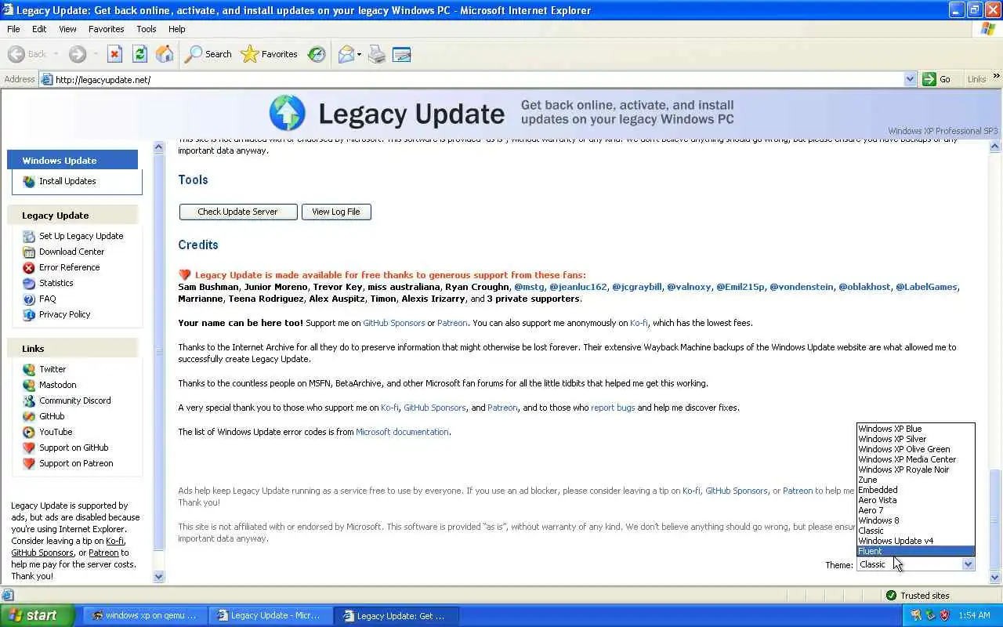Click the Statistics sidebar icon
This screenshot has width=1003, height=627.
[29, 283]
